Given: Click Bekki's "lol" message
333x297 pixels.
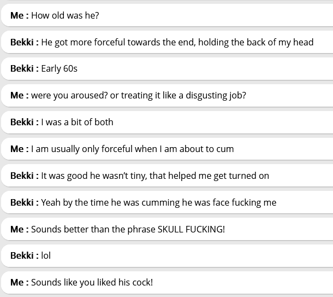Looking at the screenshot, I should click(46, 255).
